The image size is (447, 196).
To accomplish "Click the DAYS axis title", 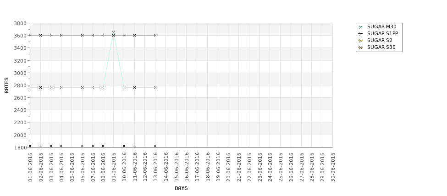I will 181,188.
